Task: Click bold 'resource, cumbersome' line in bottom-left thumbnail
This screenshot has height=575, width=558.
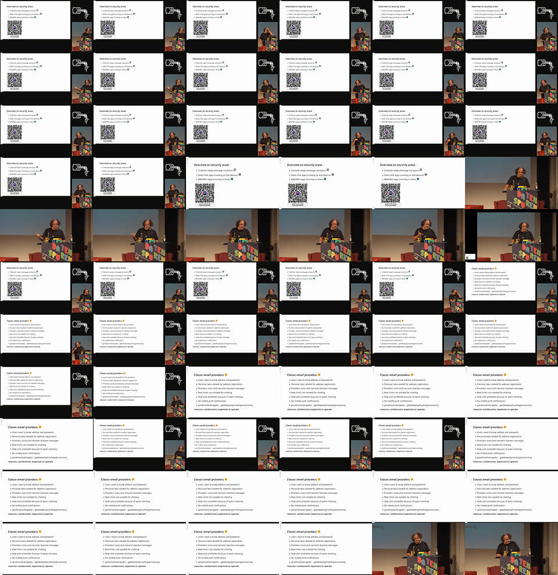Action: tap(30, 566)
